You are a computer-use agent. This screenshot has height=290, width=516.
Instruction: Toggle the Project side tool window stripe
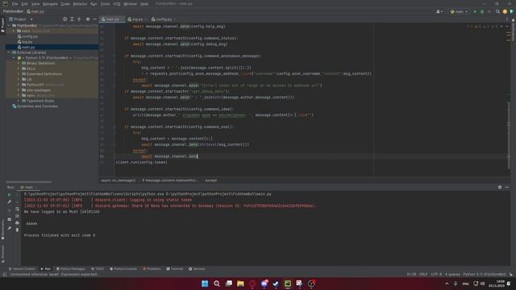[x=2, y=25]
